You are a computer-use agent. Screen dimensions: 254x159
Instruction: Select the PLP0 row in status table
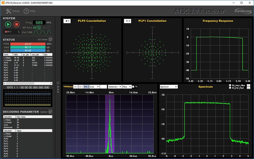click(28, 63)
